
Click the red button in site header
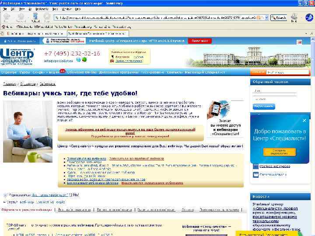pos(199,41)
